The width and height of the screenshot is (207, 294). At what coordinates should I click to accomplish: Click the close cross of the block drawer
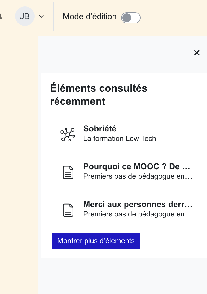coord(197,53)
